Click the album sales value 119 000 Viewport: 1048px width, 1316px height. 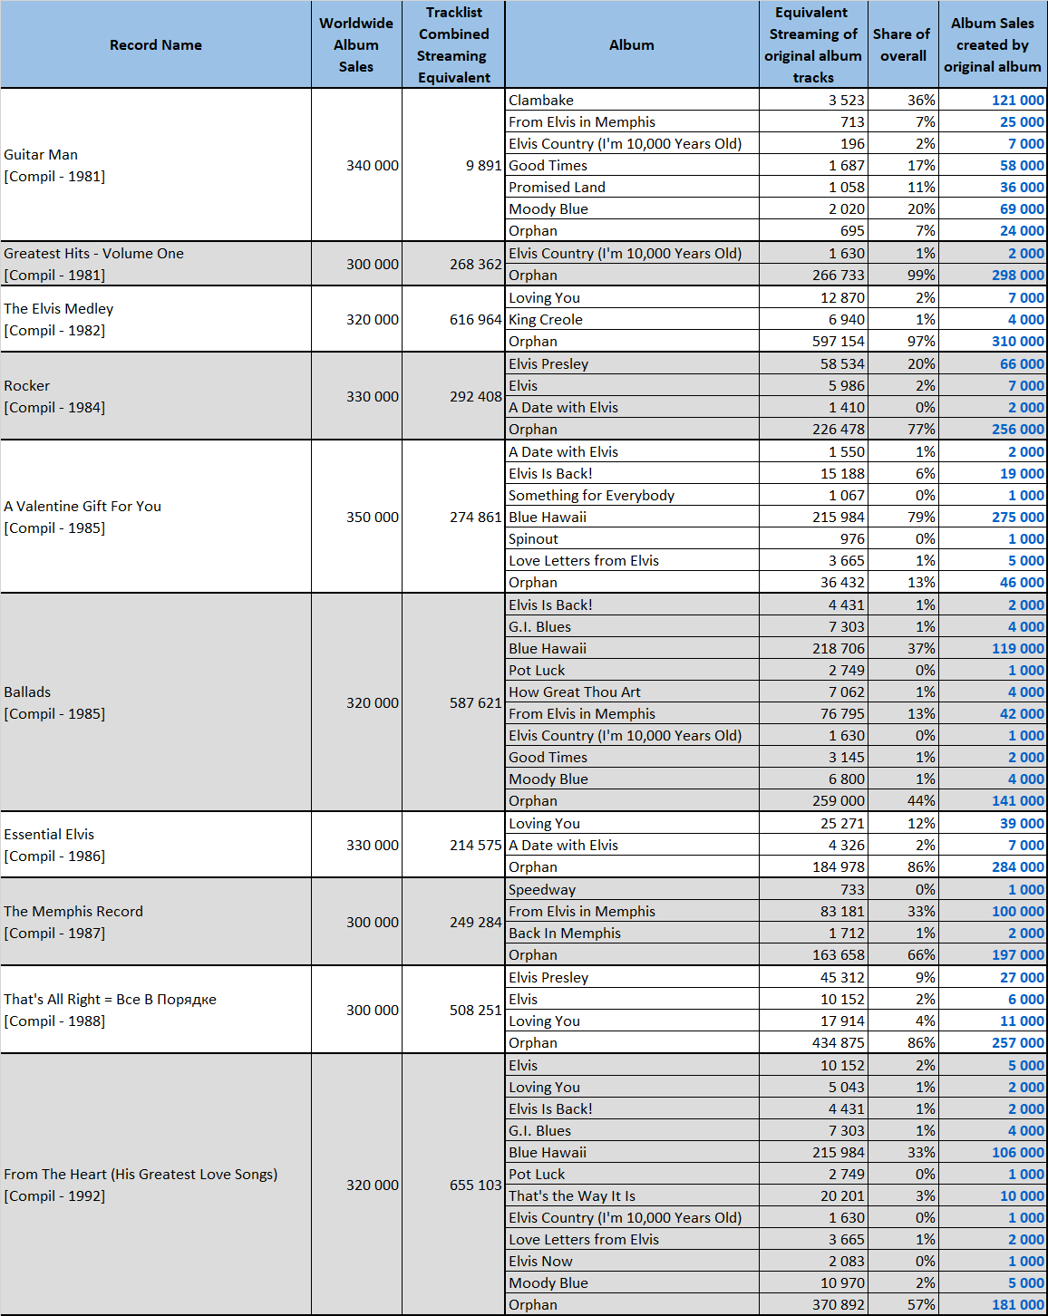(993, 648)
